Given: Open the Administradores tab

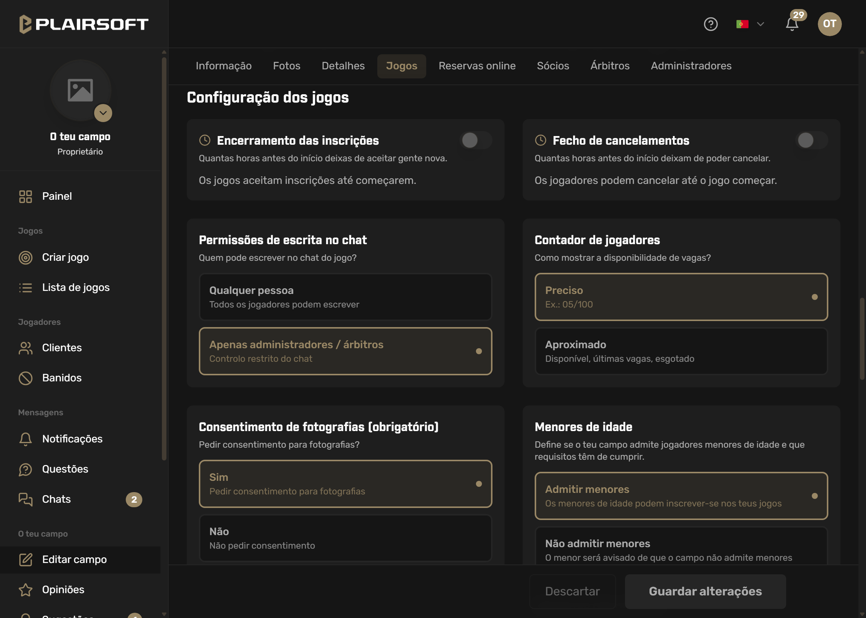Looking at the screenshot, I should (x=691, y=66).
